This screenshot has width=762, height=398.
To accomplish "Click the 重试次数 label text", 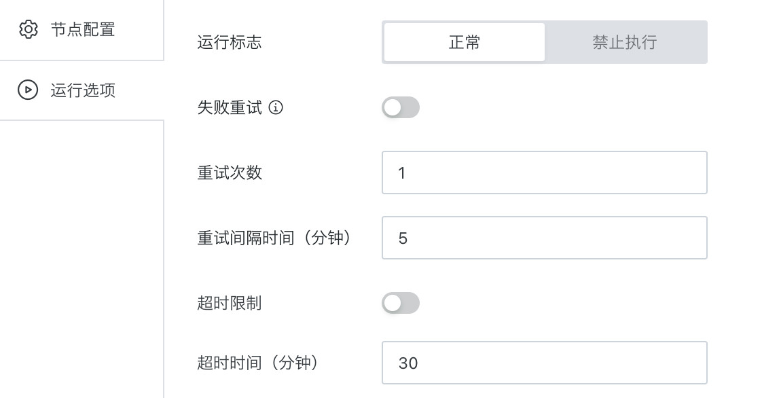I will [230, 173].
